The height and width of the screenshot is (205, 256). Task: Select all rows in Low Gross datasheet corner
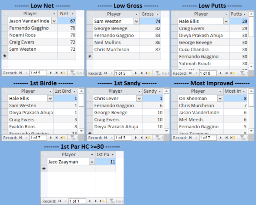click(x=90, y=14)
